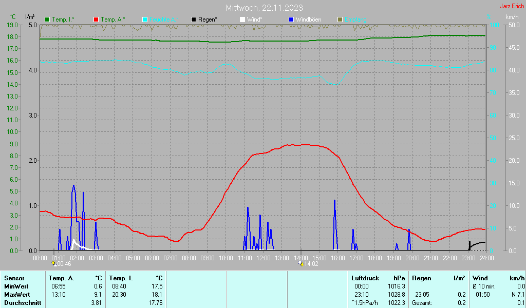Click the Windböen legend label text
The height and width of the screenshot is (308, 526).
click(308, 20)
